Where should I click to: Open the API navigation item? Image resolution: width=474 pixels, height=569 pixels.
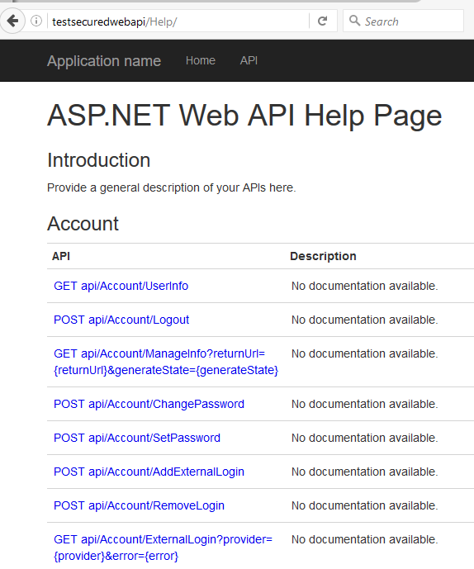click(249, 60)
